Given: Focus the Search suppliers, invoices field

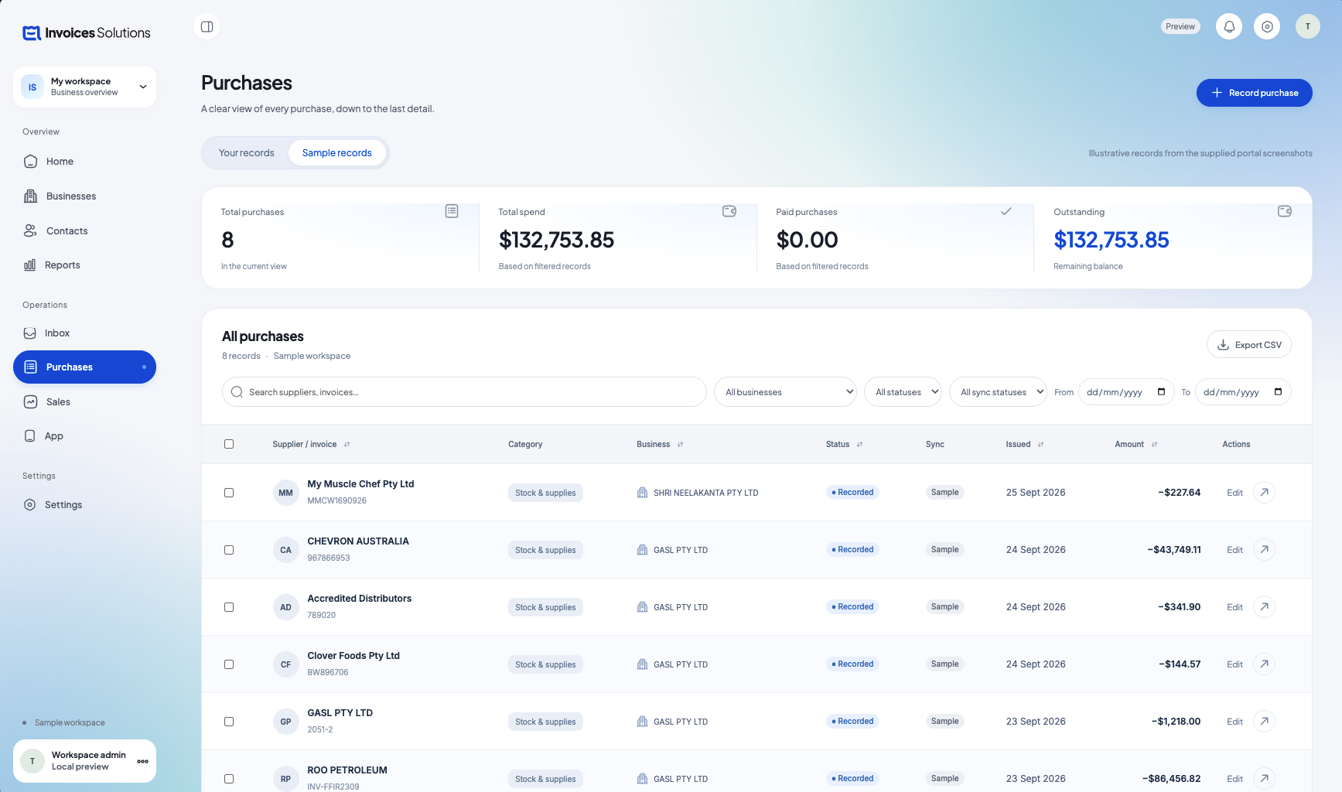Looking at the screenshot, I should click(464, 392).
